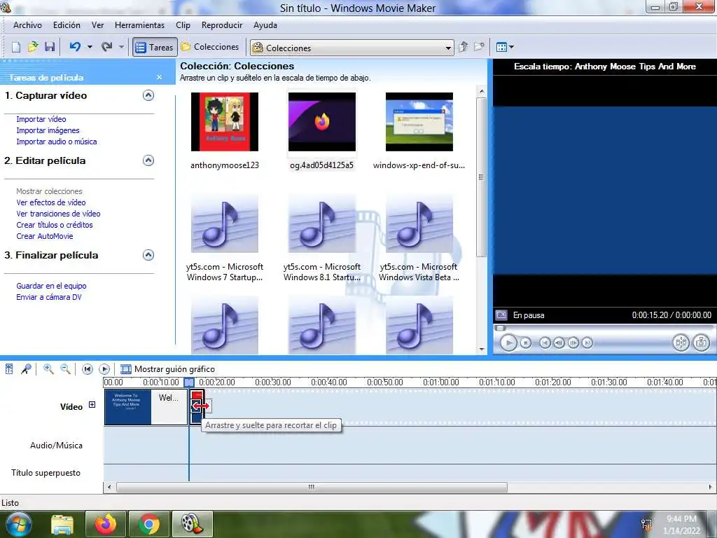Image resolution: width=717 pixels, height=538 pixels.
Task: Toggle the Tareas pane button
Action: (155, 47)
